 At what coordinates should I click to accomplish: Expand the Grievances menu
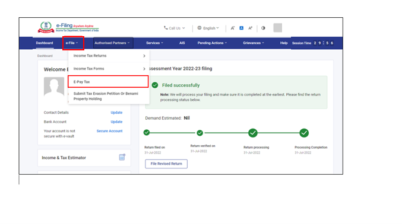pyautogui.click(x=254, y=43)
